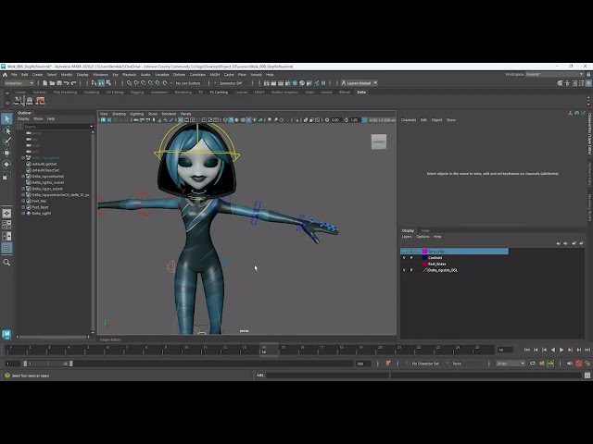The width and height of the screenshot is (593, 444).
Task: Choose the Scale tool in toolbox
Action: (6, 176)
